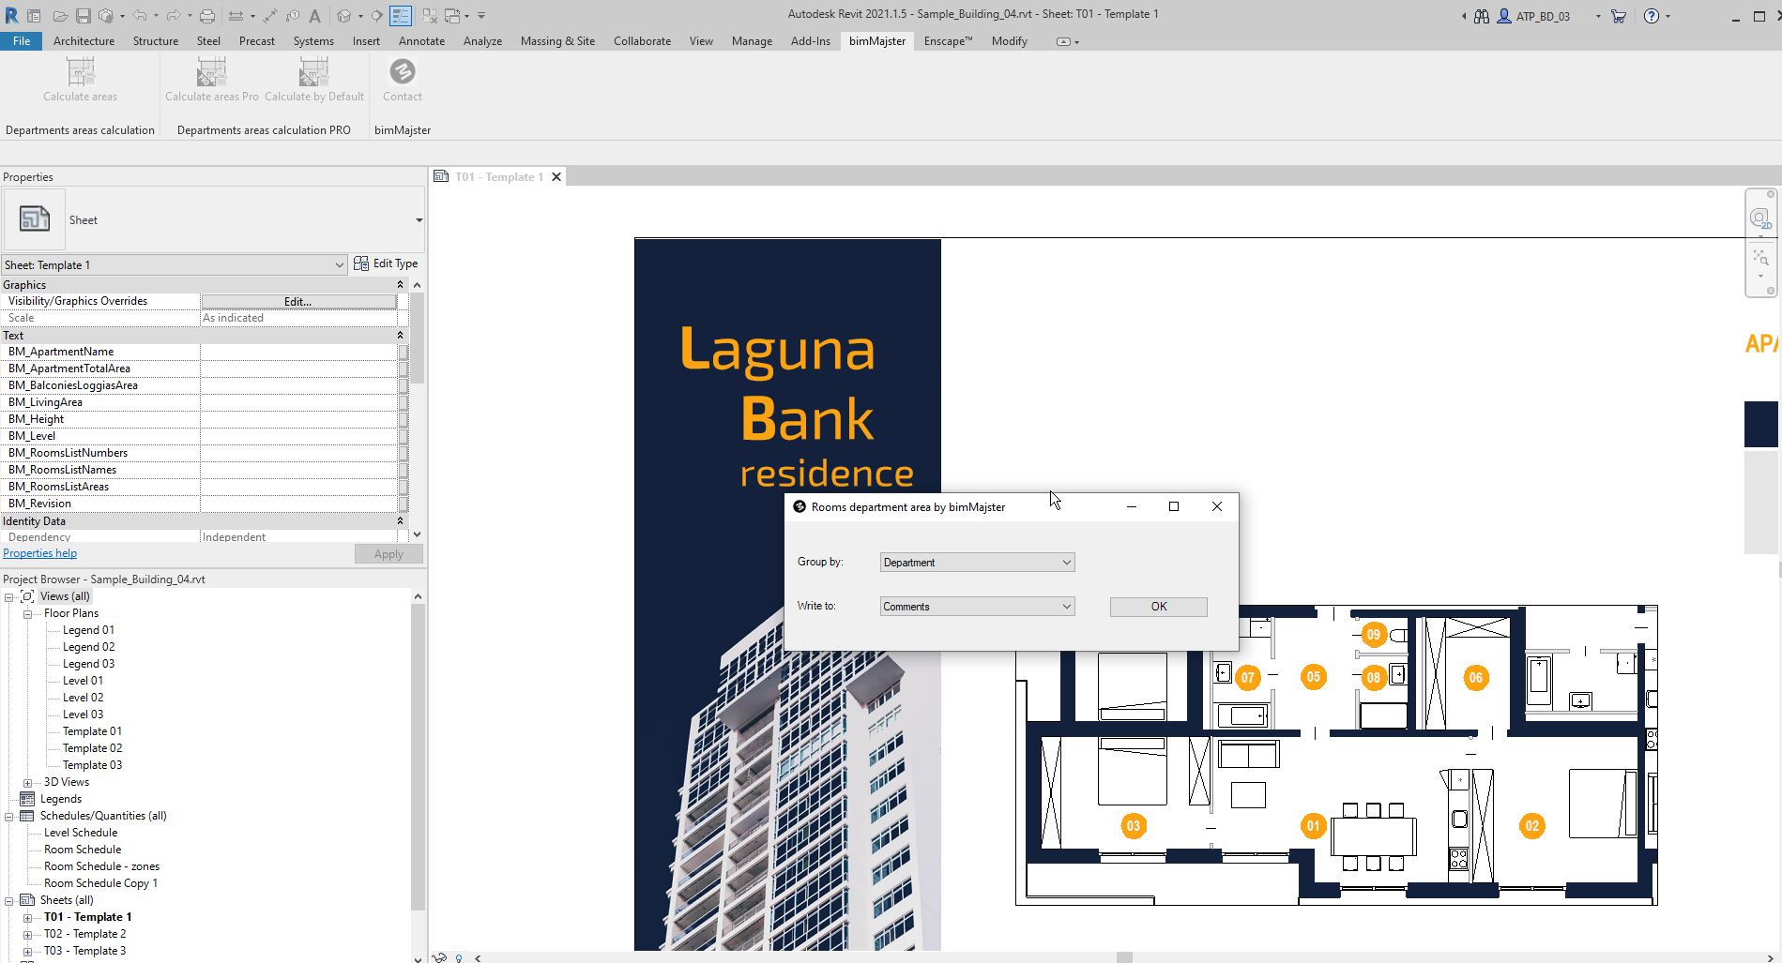Expand the 3D Views tree node
Image resolution: width=1782 pixels, height=963 pixels.
pos(28,783)
